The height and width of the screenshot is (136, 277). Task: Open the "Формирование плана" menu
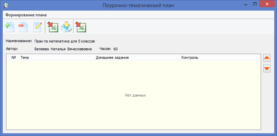coord(26,15)
